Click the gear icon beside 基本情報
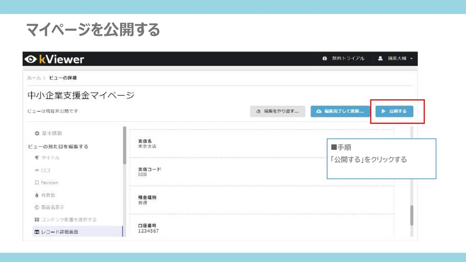The image size is (466, 262). [x=37, y=133]
